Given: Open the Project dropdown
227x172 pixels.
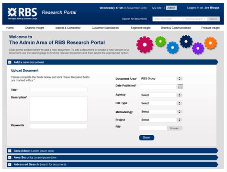Looking at the screenshot, I should (x=161, y=120).
